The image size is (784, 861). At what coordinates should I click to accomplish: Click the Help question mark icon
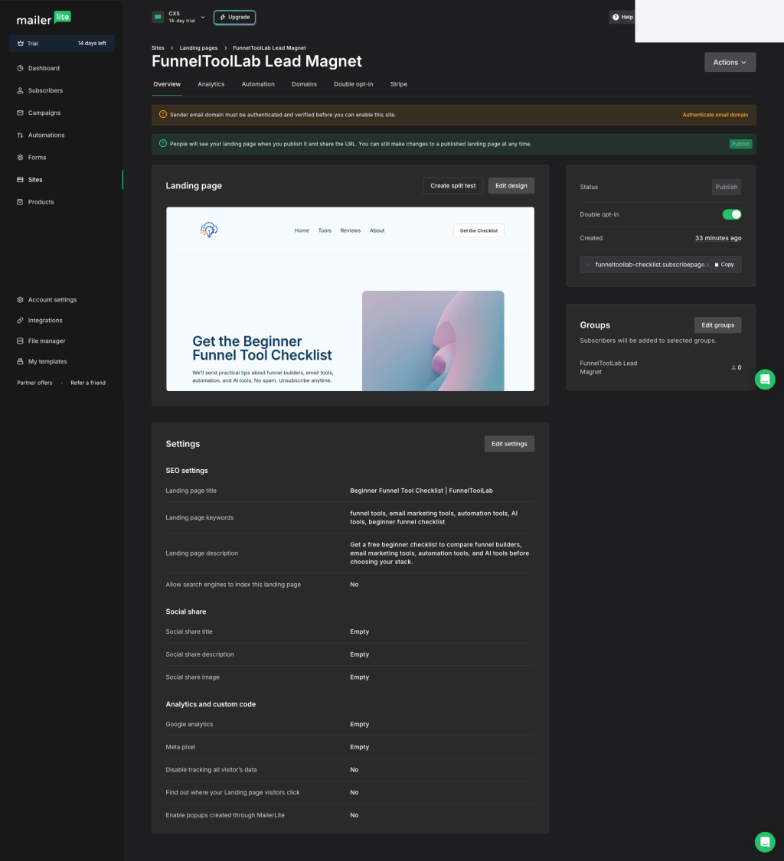616,17
